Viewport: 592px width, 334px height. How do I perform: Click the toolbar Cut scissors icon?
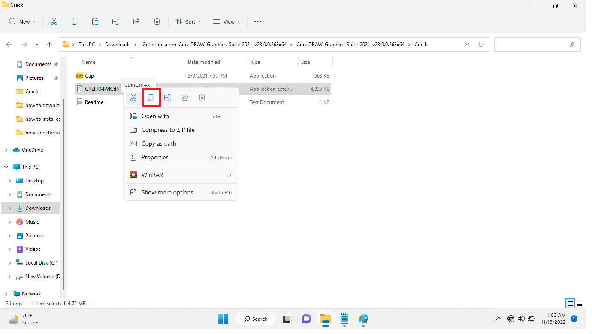tap(54, 21)
